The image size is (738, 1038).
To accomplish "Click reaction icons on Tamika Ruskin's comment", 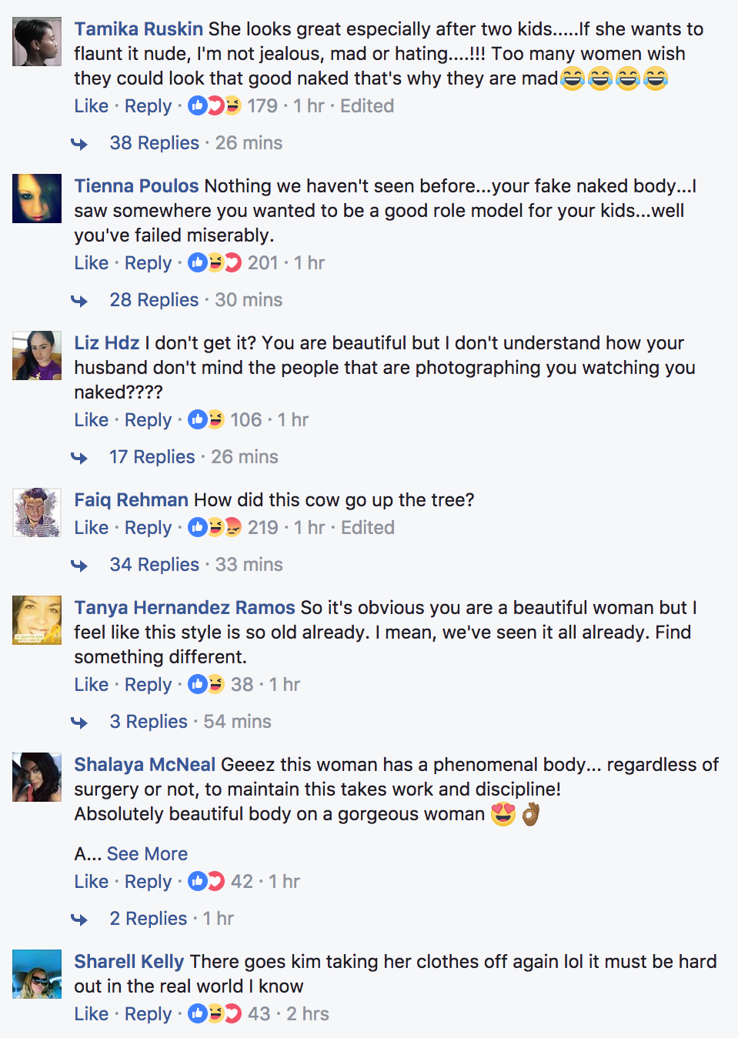I will (x=215, y=106).
